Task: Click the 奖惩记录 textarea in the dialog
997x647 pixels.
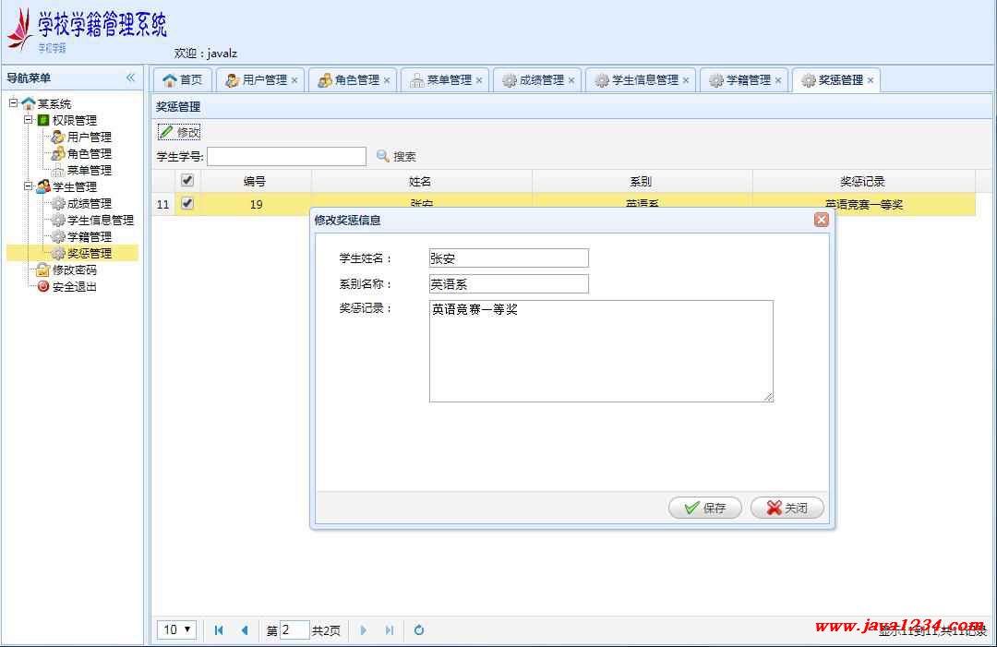Action: pyautogui.click(x=600, y=351)
